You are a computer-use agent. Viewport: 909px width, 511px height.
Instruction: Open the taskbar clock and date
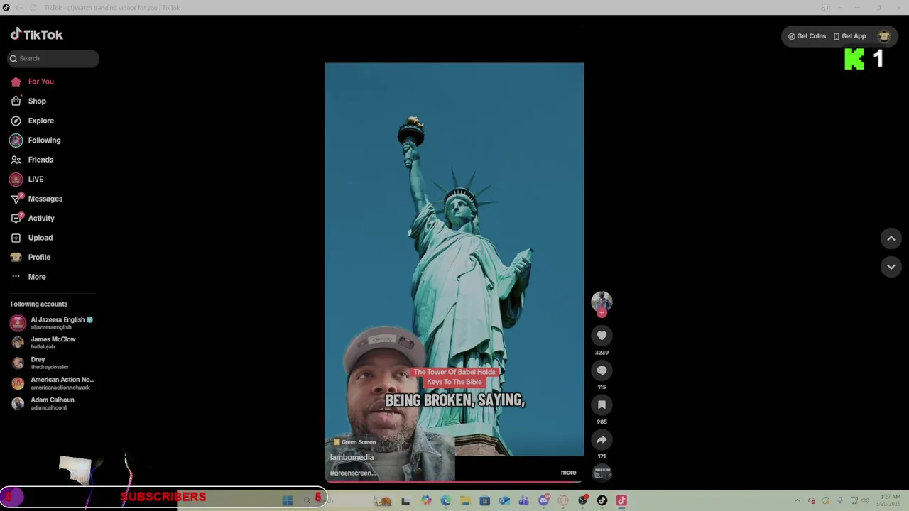pyautogui.click(x=890, y=500)
